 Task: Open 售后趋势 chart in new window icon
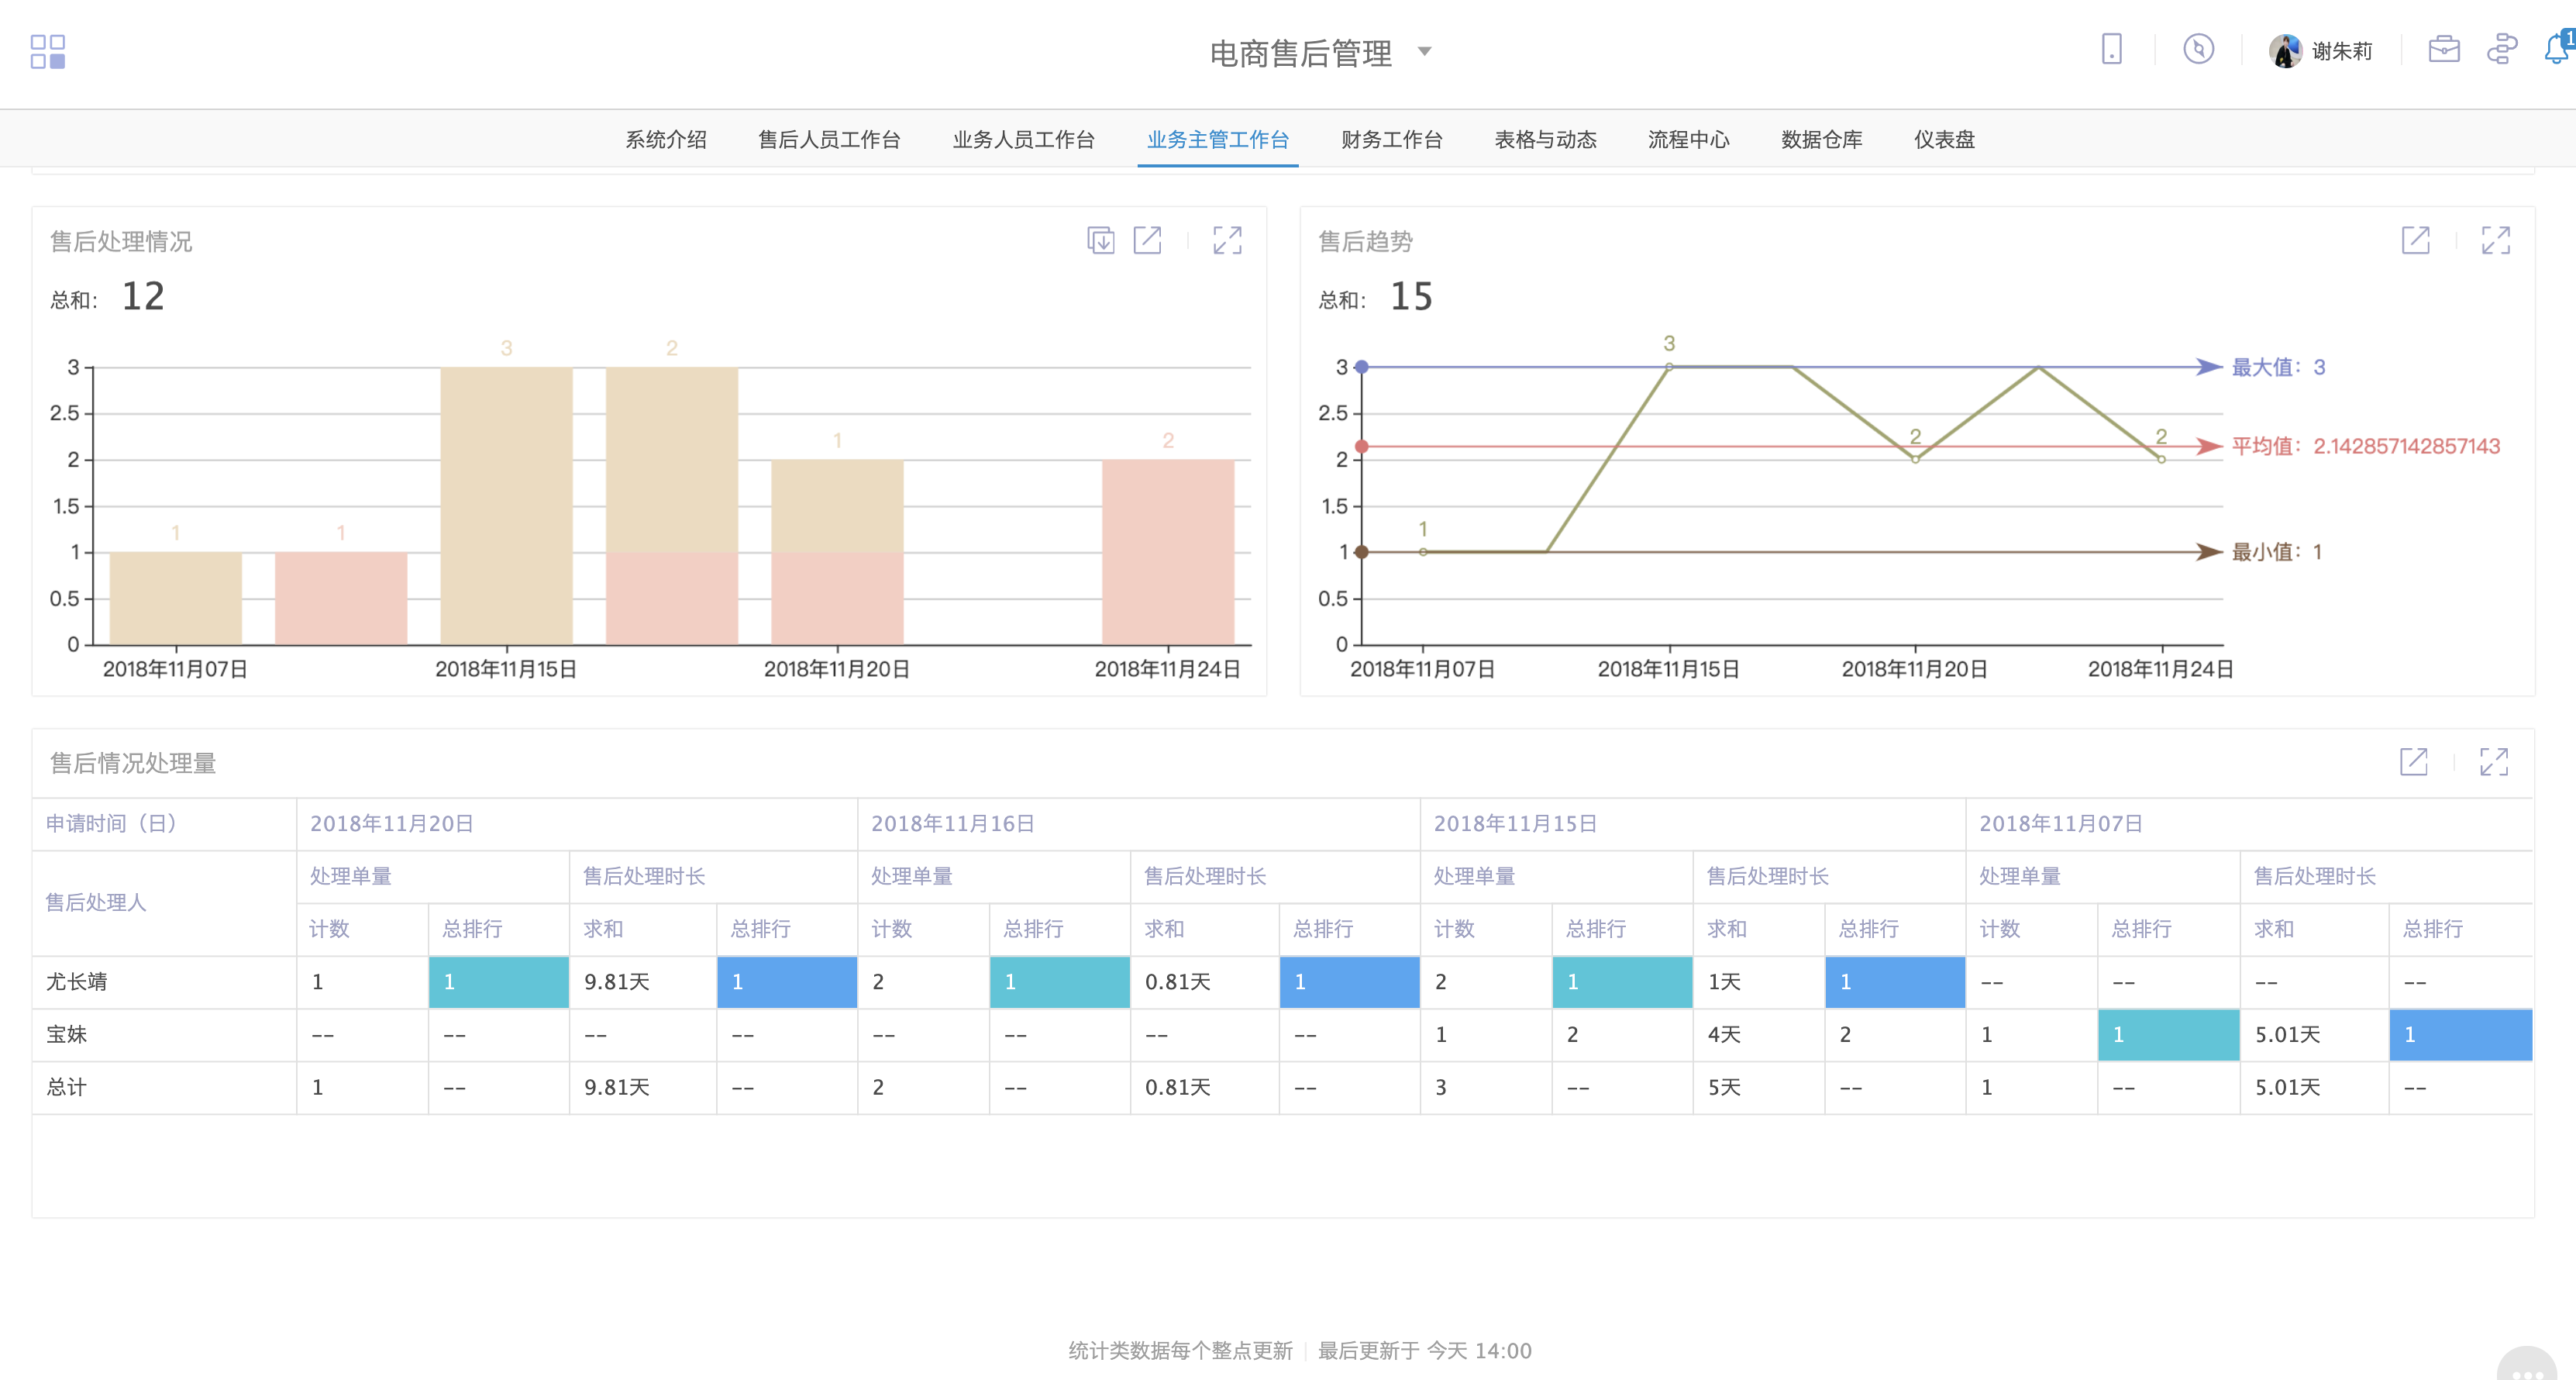pos(2415,240)
